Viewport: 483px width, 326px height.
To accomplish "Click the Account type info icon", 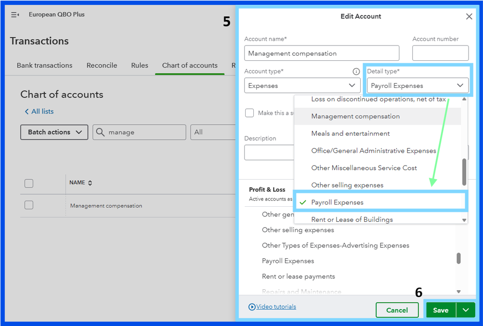I will [x=356, y=71].
